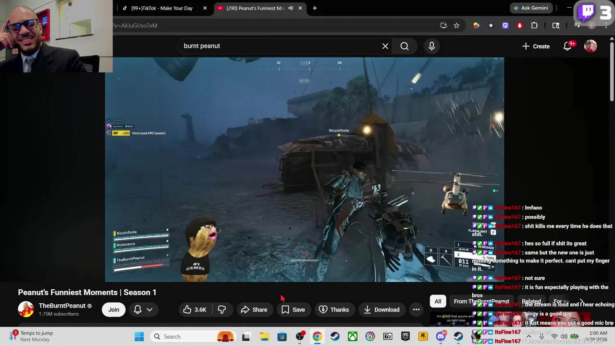The width and height of the screenshot is (615, 346).
Task: Download the video
Action: coord(381,309)
